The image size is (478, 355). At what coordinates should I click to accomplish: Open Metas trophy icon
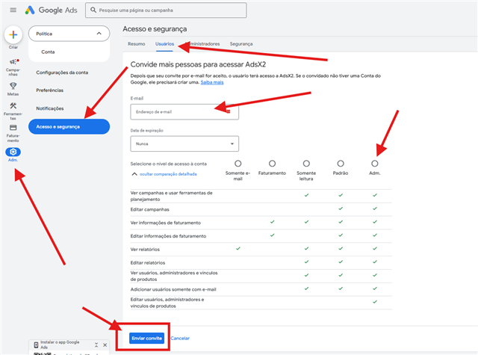13,86
